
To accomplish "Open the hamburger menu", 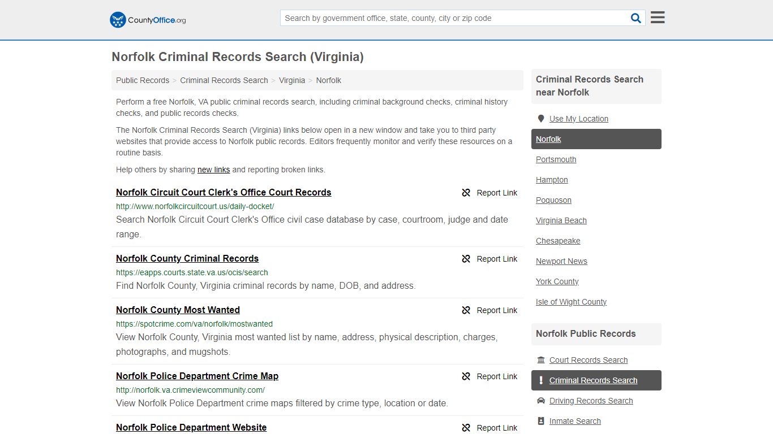I will click(x=658, y=18).
